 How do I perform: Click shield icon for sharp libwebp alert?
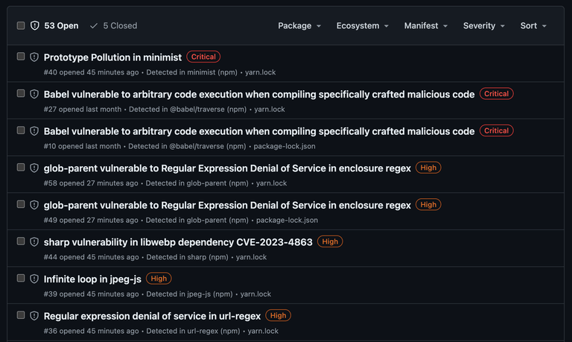pos(34,241)
